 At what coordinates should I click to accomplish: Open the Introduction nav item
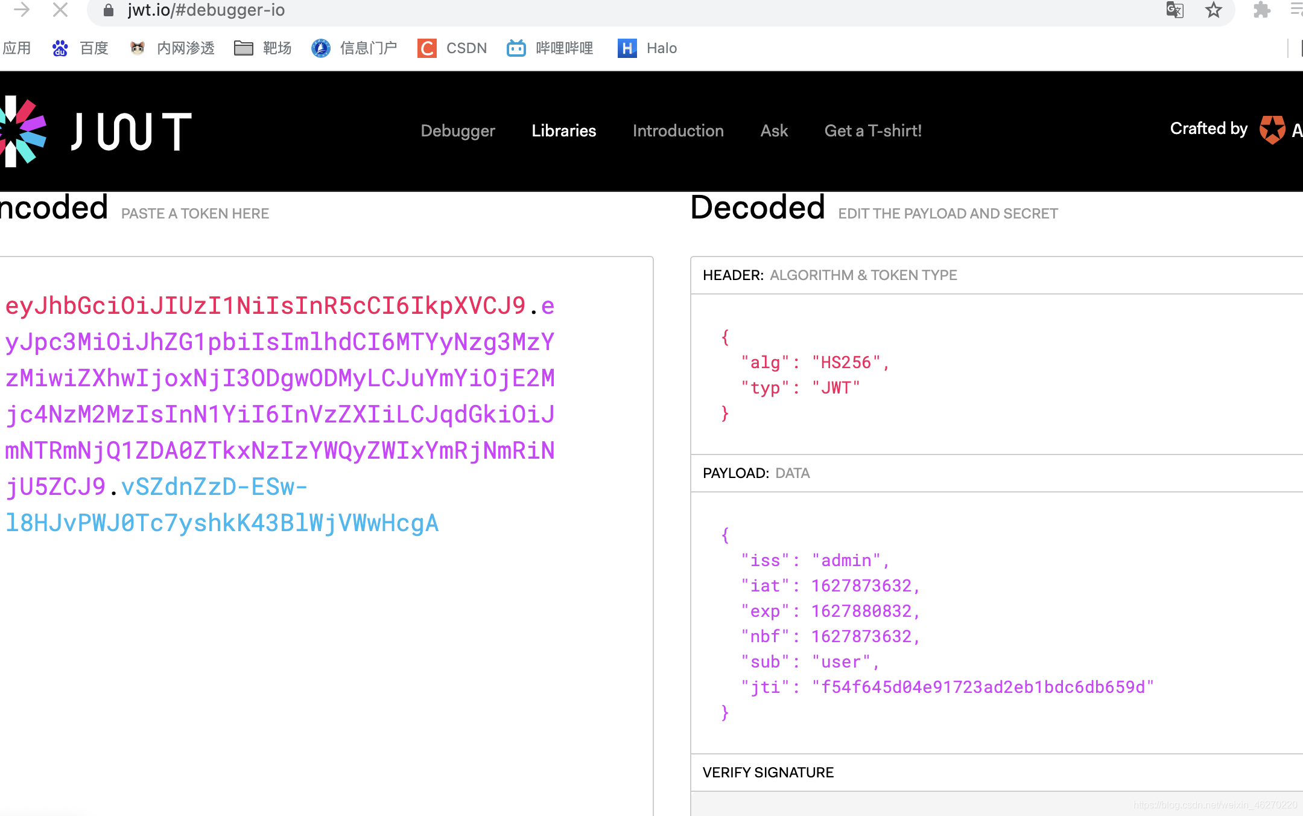coord(678,131)
